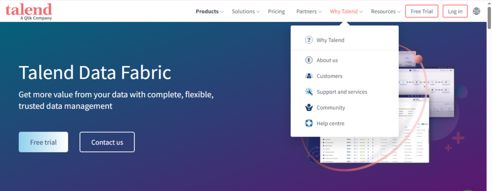The height and width of the screenshot is (191, 492).
Task: Click the Help centre lifebuoy icon
Action: click(309, 123)
